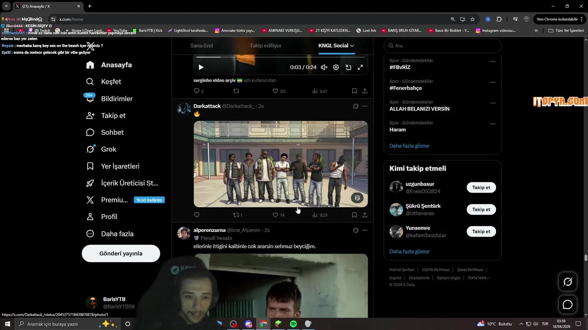Image resolution: width=588 pixels, height=330 pixels.
Task: Open more options for #Fenerbahçe trend
Action: (x=492, y=82)
